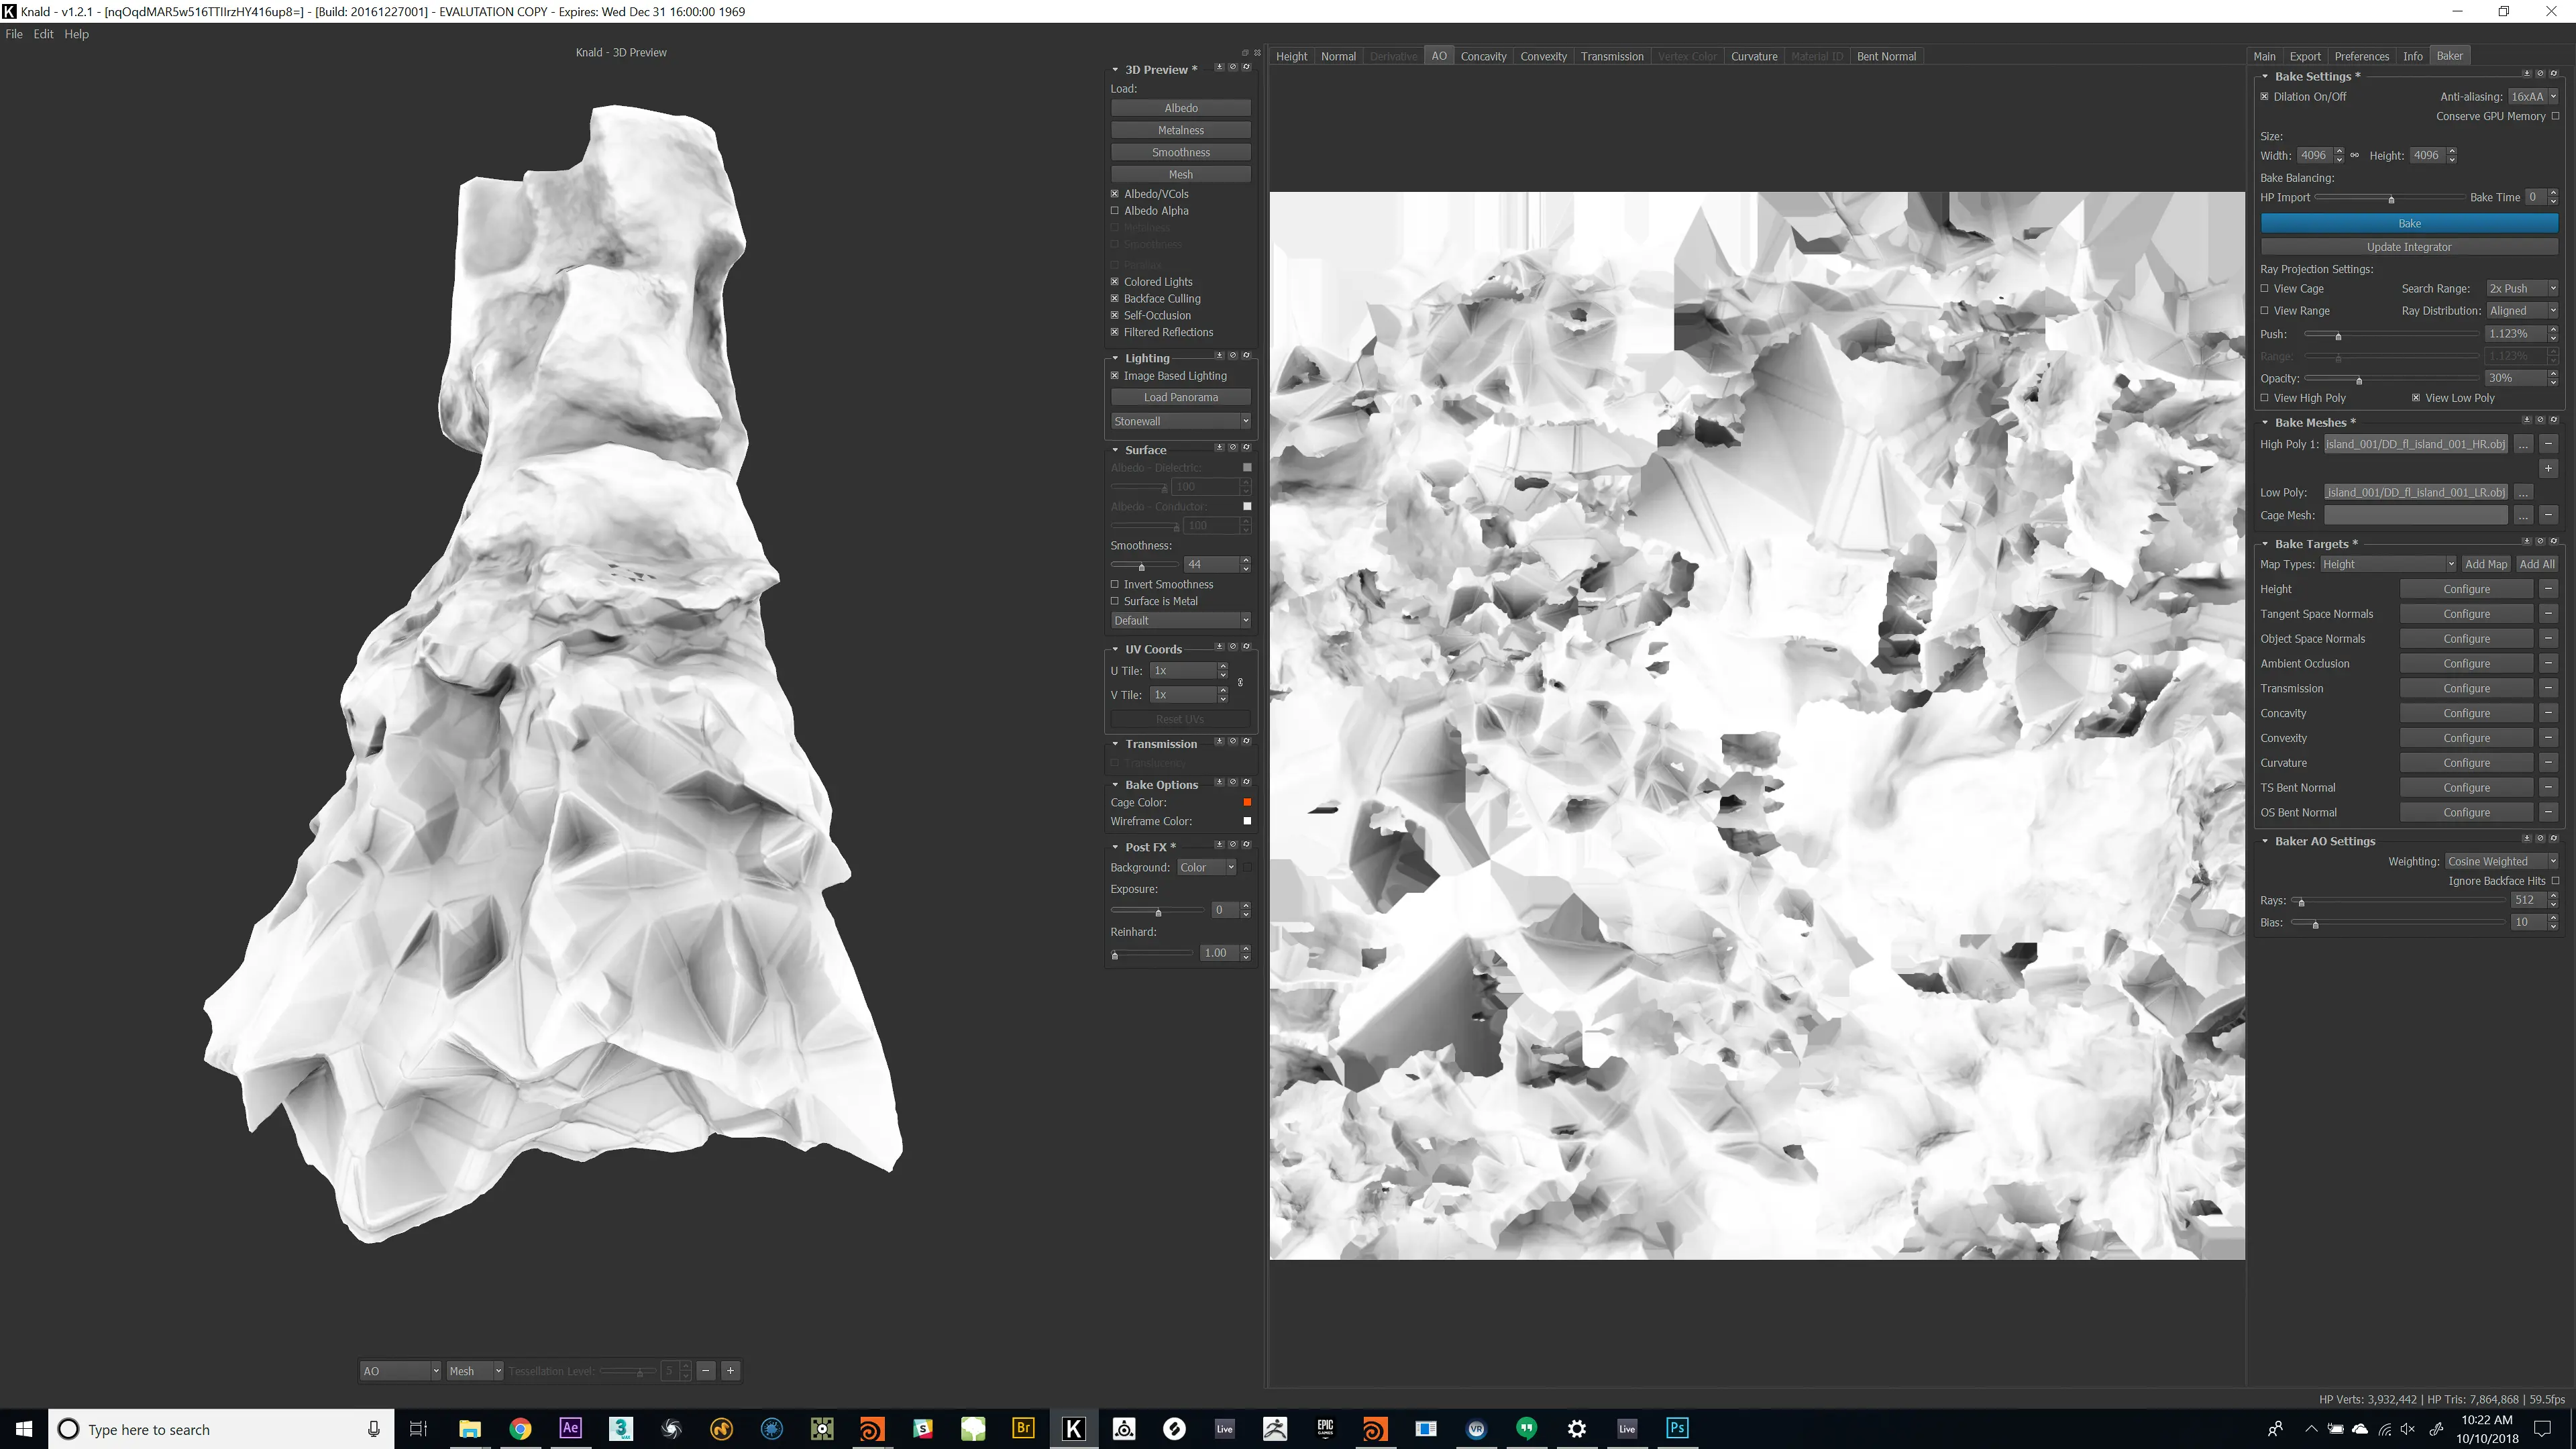Open the Post FX Background Color dropdown
Image resolution: width=2576 pixels, height=1449 pixels.
1207,867
